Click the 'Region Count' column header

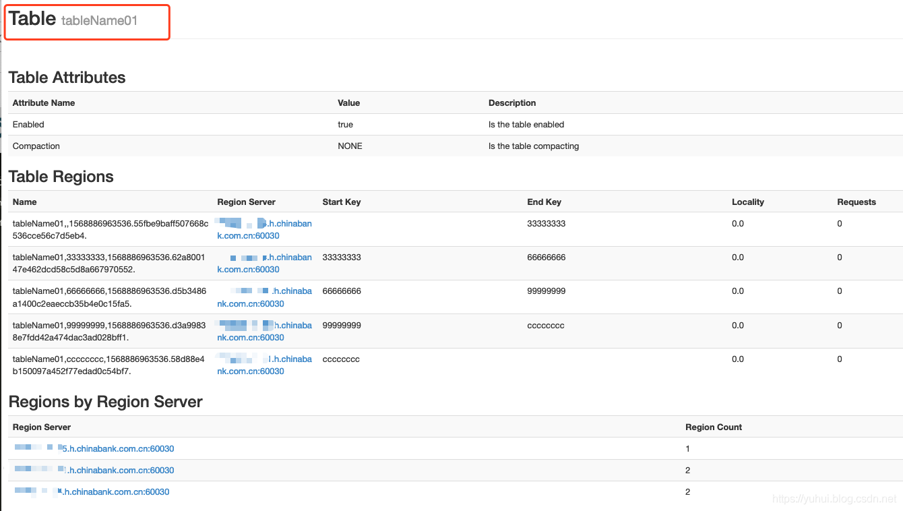click(x=714, y=427)
